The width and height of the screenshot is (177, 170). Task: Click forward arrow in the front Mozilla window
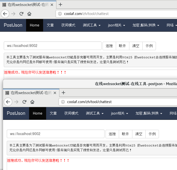tap(16, 102)
